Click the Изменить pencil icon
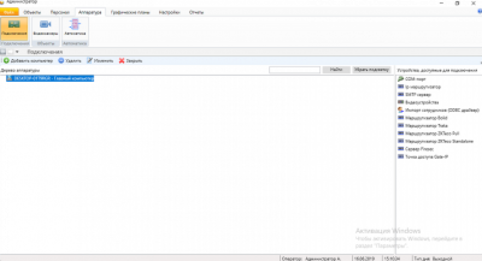 pos(90,61)
